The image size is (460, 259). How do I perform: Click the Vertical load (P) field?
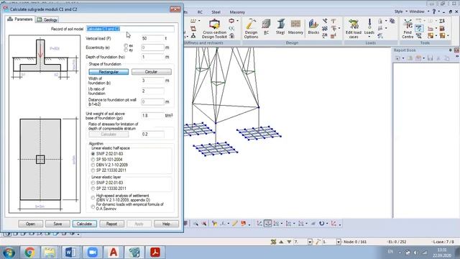[x=152, y=38]
